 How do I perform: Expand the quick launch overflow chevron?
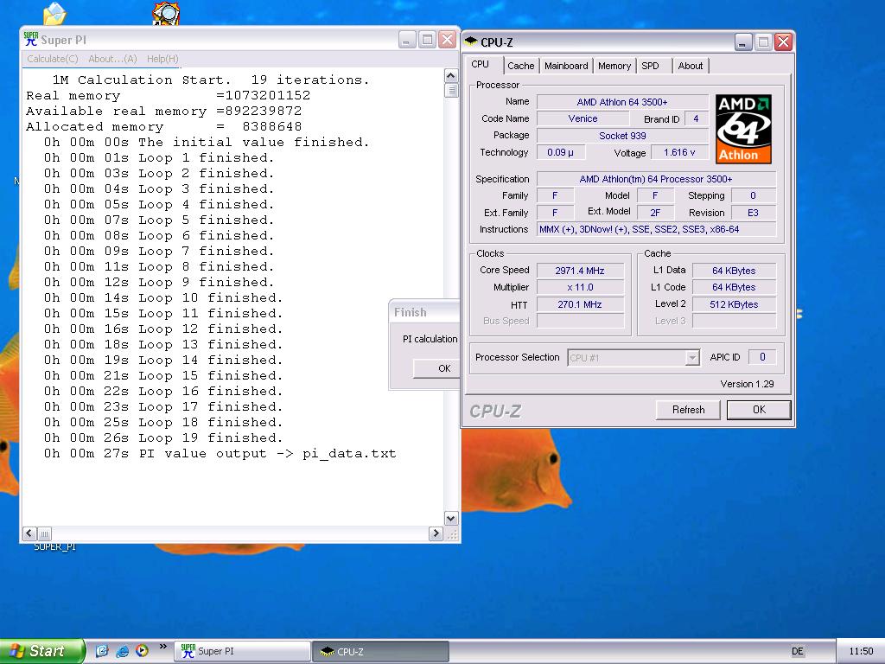tap(163, 647)
